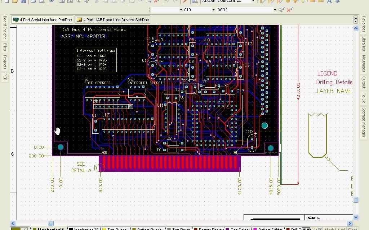Click the Print Preview toolbar icon
The height and width of the screenshot is (230, 369).
point(41,2)
